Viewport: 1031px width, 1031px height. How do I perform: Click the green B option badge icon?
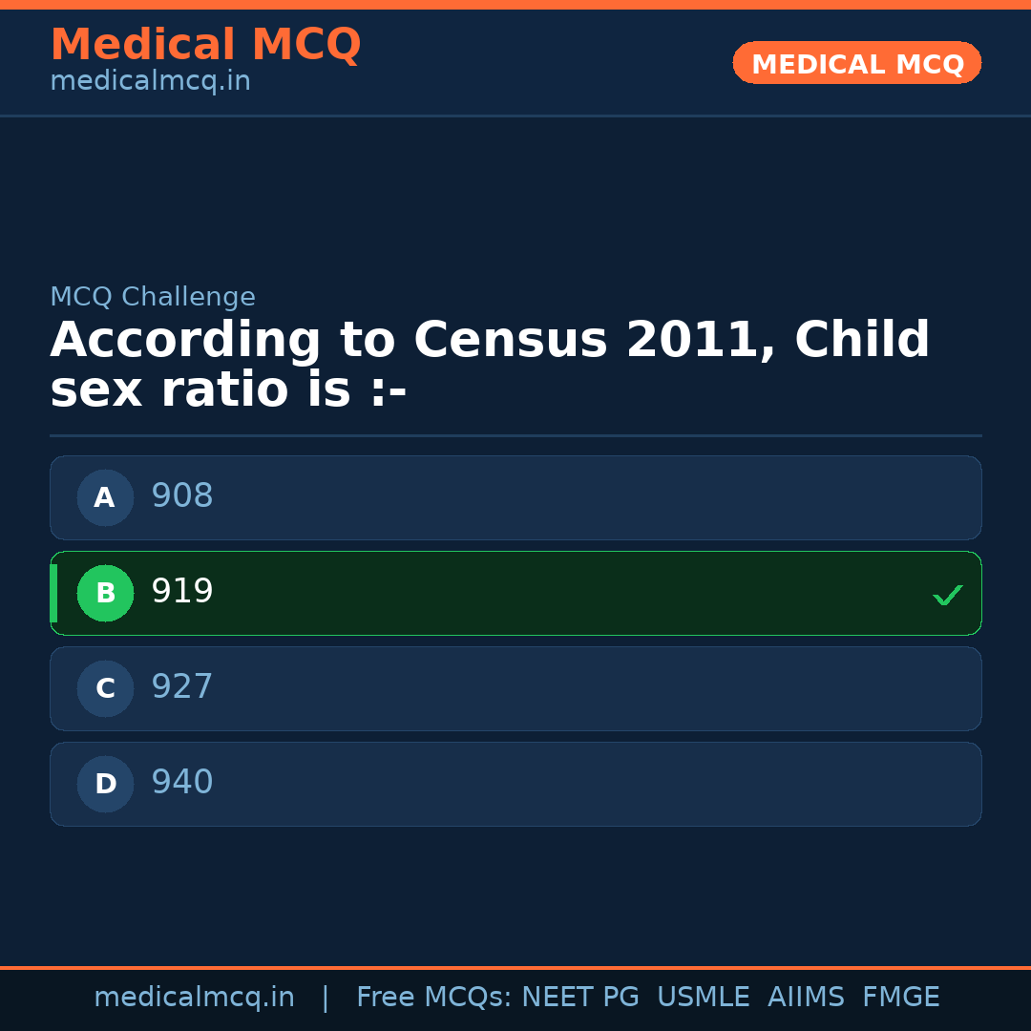coord(105,593)
